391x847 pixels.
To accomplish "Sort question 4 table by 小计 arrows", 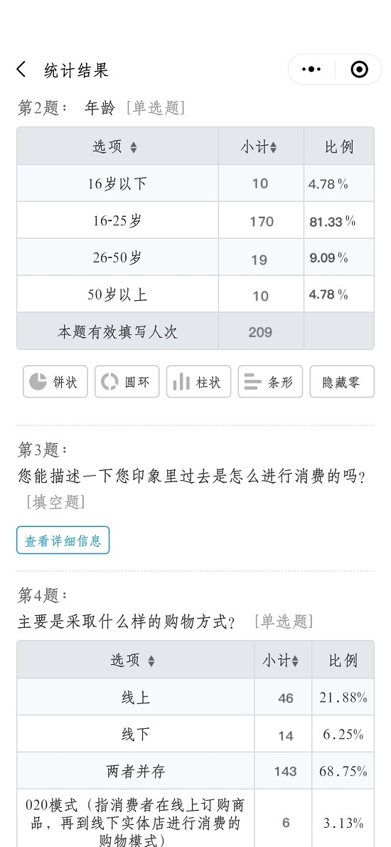I will (x=295, y=661).
